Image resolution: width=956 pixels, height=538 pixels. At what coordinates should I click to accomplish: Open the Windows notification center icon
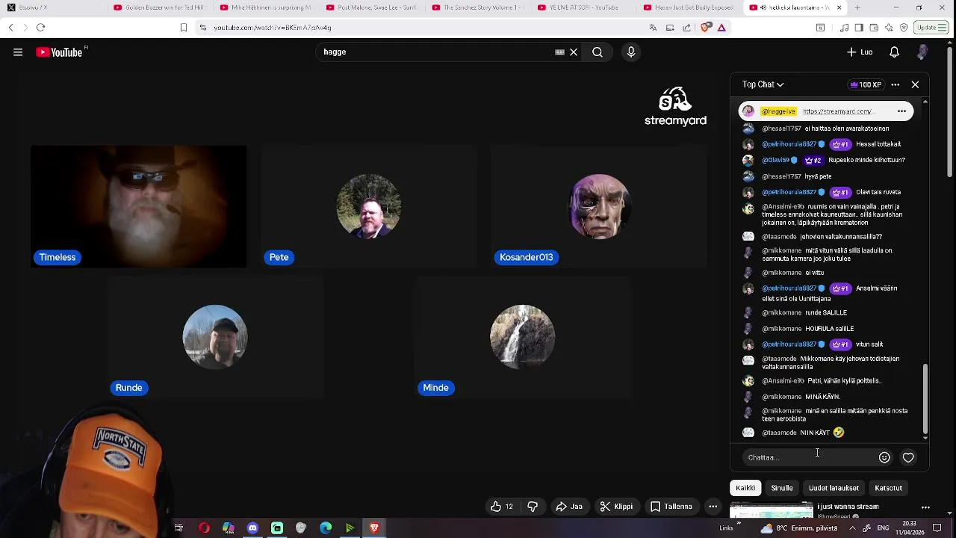(937, 528)
